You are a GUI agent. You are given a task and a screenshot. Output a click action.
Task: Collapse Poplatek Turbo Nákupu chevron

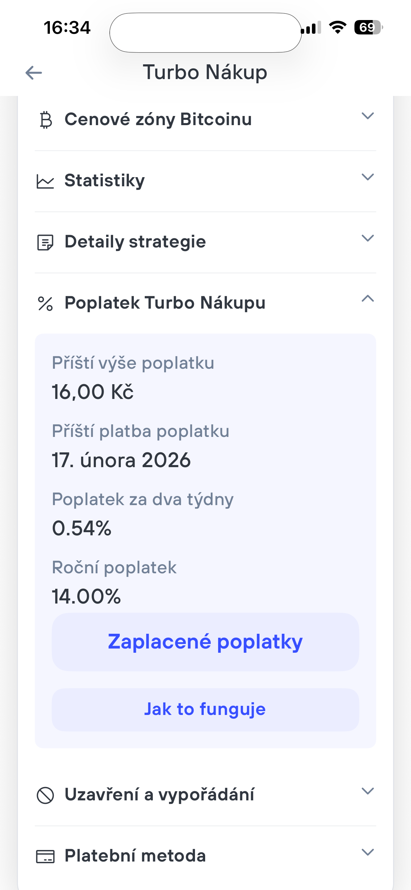pyautogui.click(x=367, y=299)
